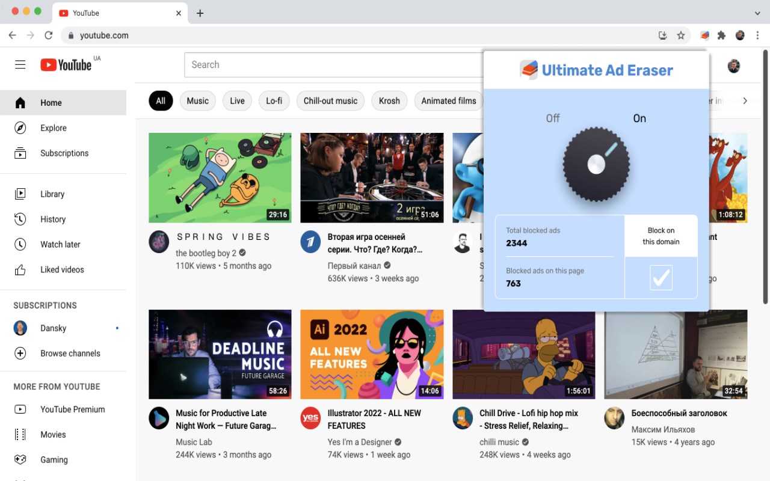The height and width of the screenshot is (481, 770).
Task: Open the bootleg boy 2 channel link
Action: tap(206, 253)
